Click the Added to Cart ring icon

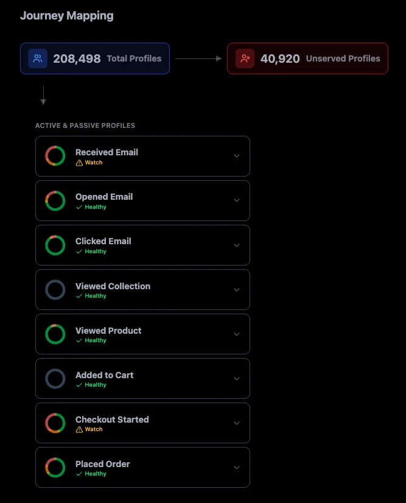click(55, 379)
